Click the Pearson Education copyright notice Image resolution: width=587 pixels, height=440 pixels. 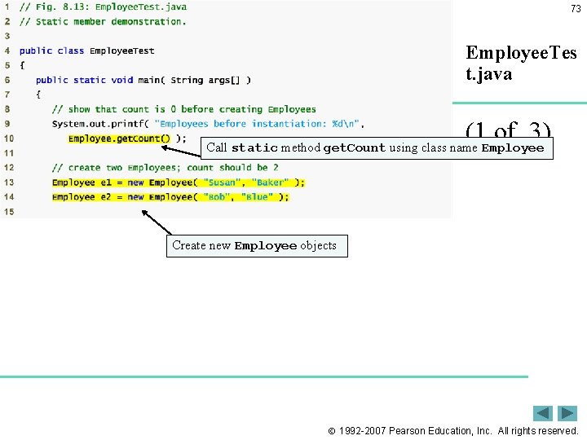pyautogui.click(x=453, y=431)
